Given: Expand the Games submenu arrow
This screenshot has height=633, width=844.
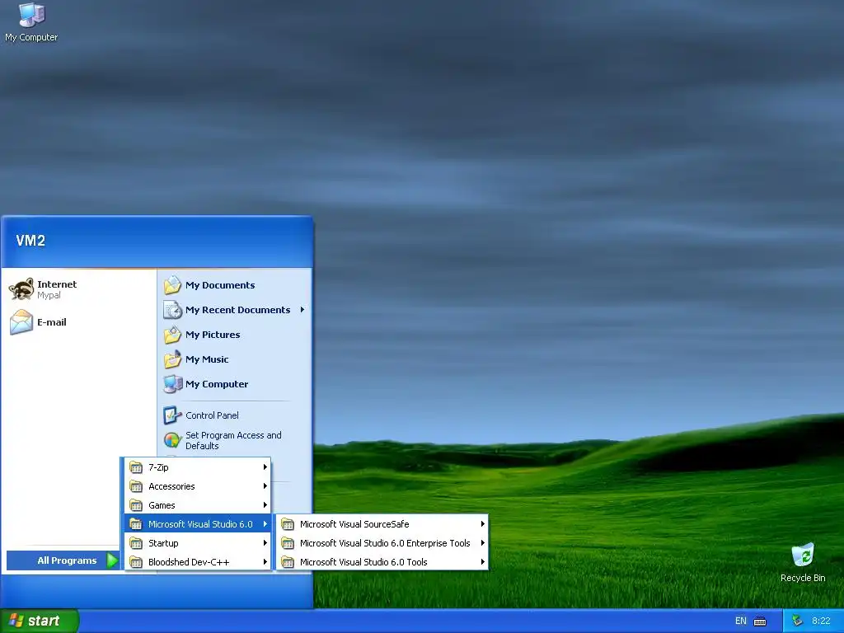Looking at the screenshot, I should coord(265,505).
